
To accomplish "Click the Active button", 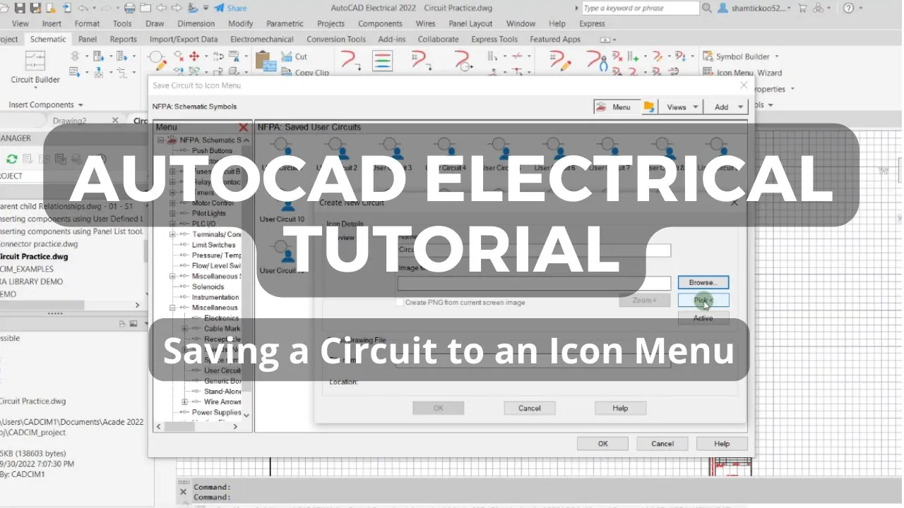I will [703, 317].
